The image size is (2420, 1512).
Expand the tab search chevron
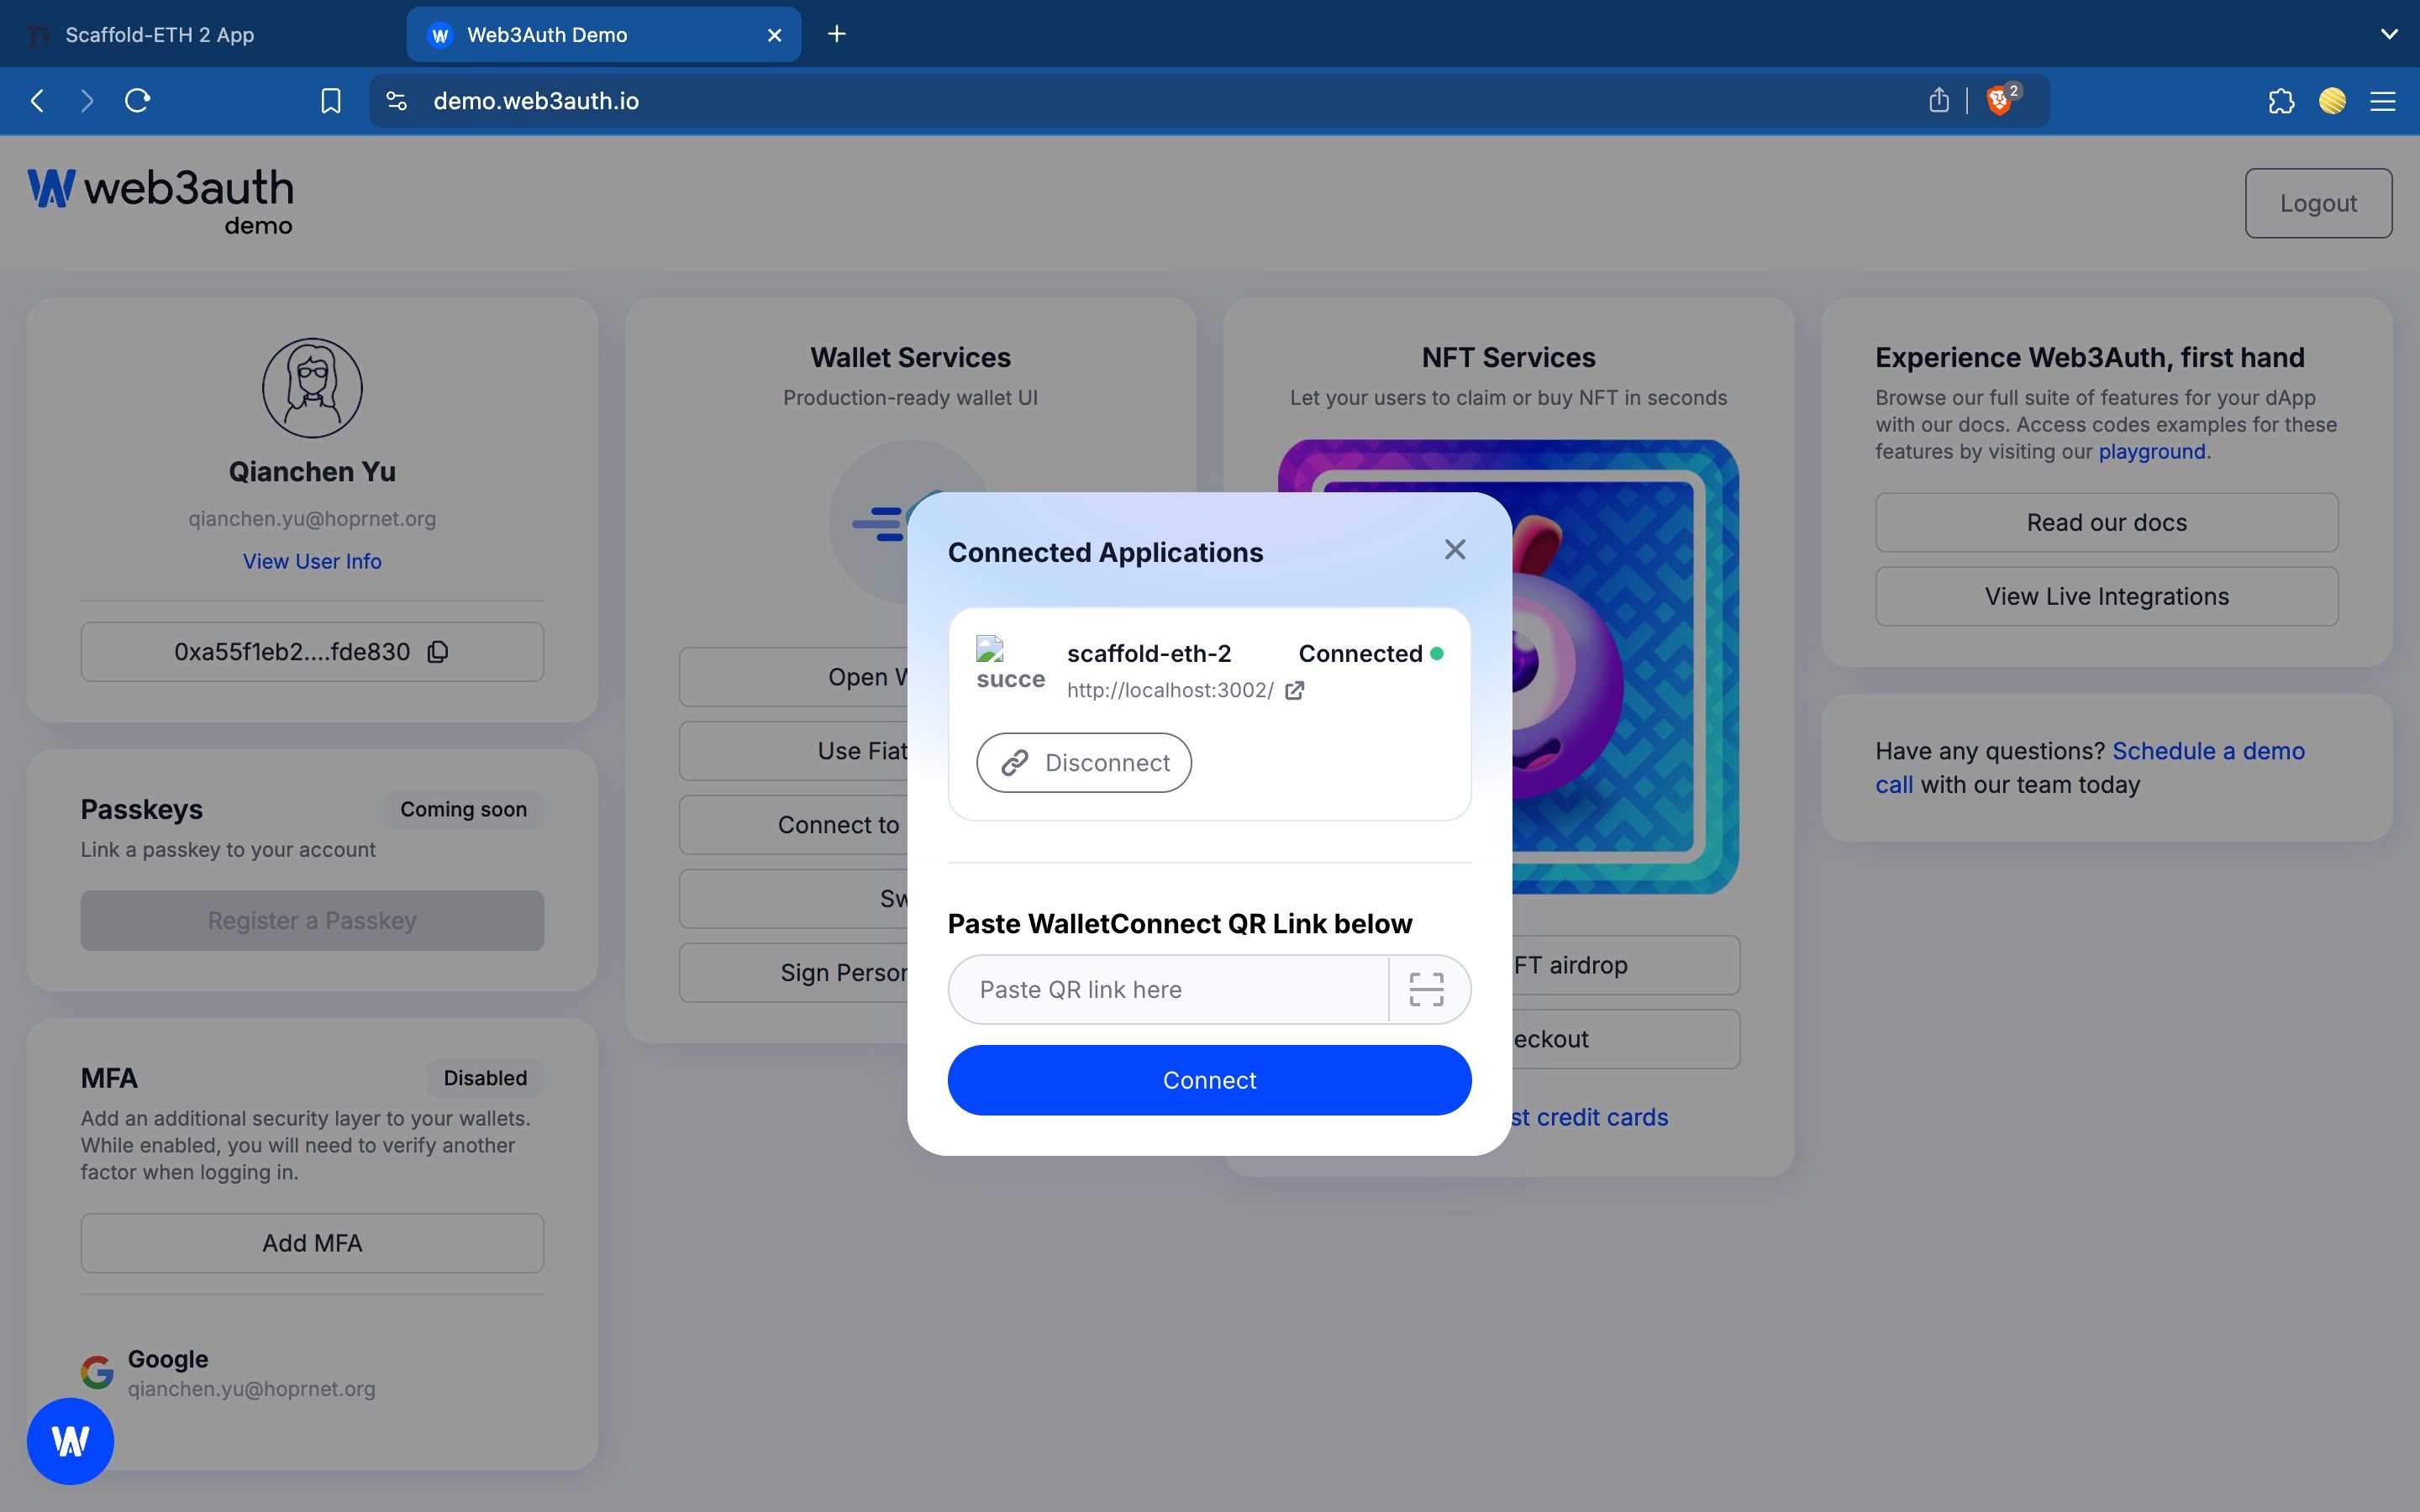pos(2389,34)
